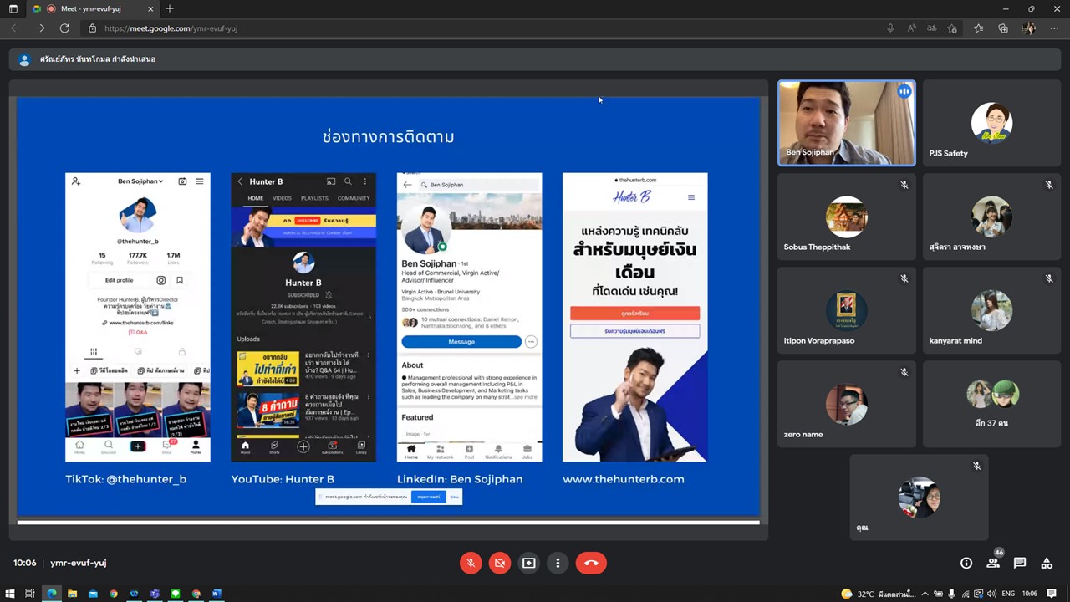Open Edge Collections
This screenshot has width=1070, height=602.
(x=1003, y=28)
